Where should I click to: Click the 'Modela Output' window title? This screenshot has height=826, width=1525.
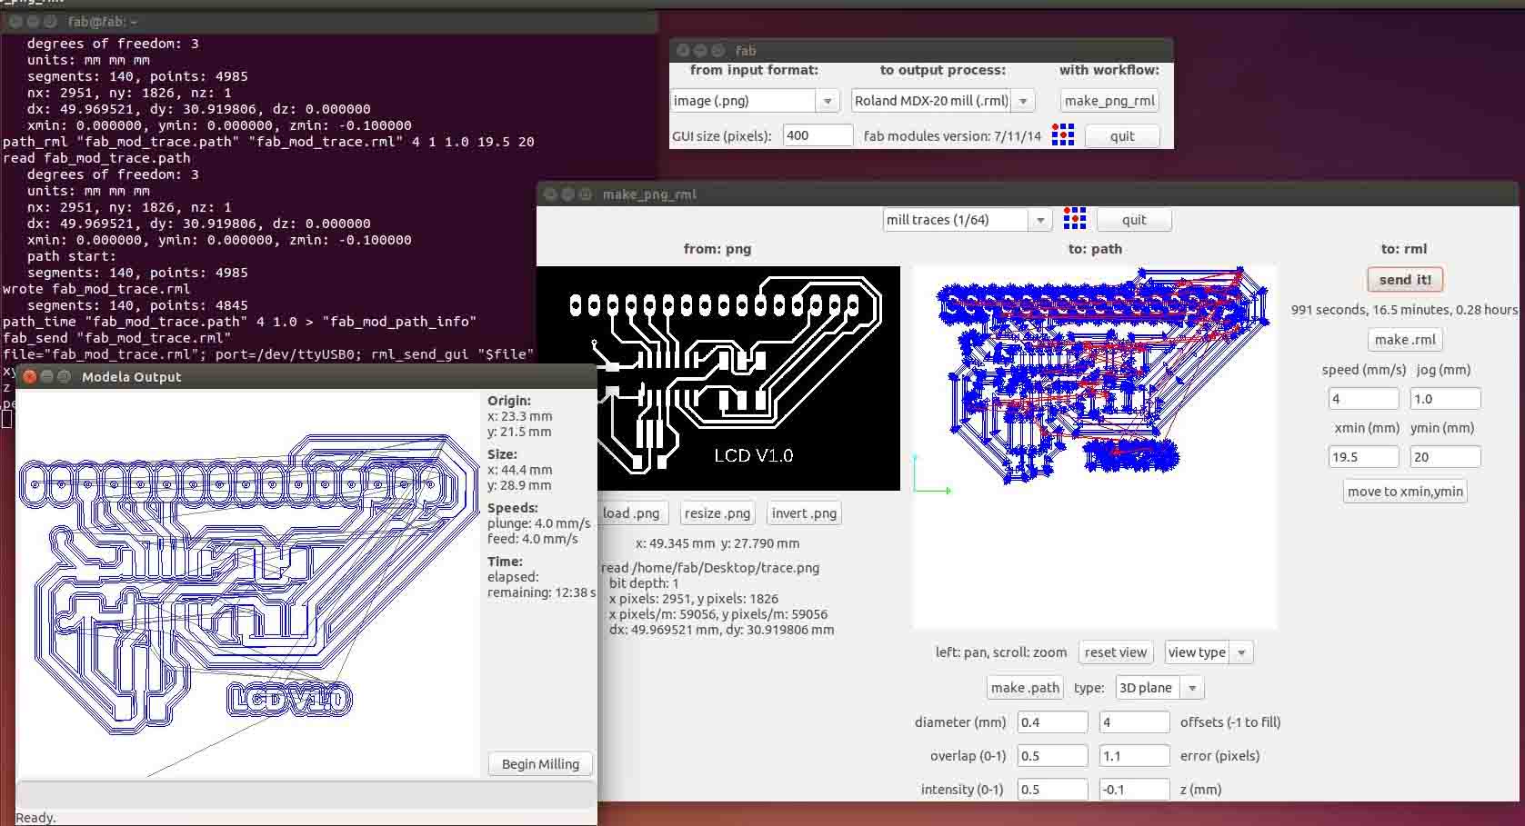pyautogui.click(x=131, y=376)
